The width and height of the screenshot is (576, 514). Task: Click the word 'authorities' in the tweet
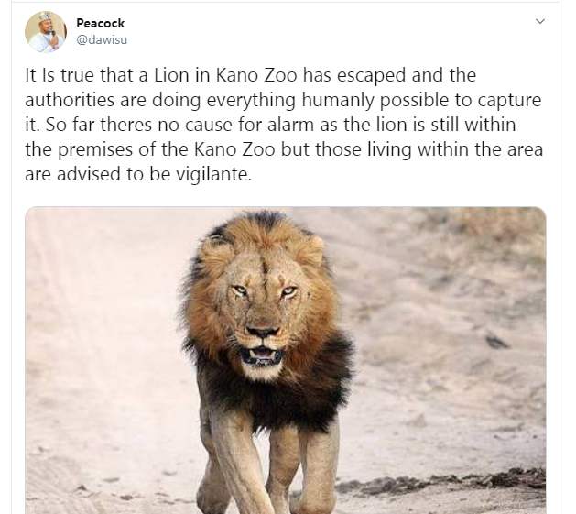70,100
